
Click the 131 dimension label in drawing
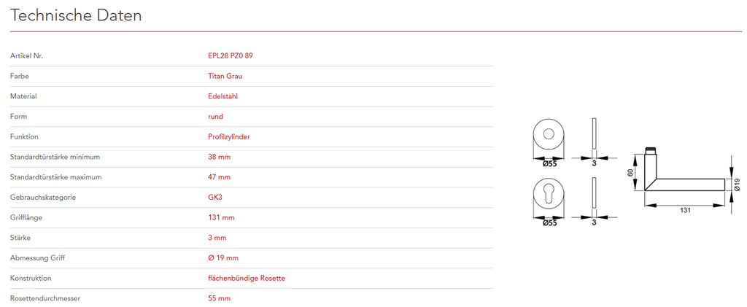coord(685,210)
